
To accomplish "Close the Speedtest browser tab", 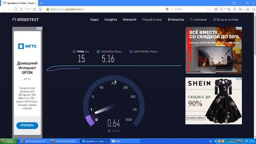I will pos(36,3).
